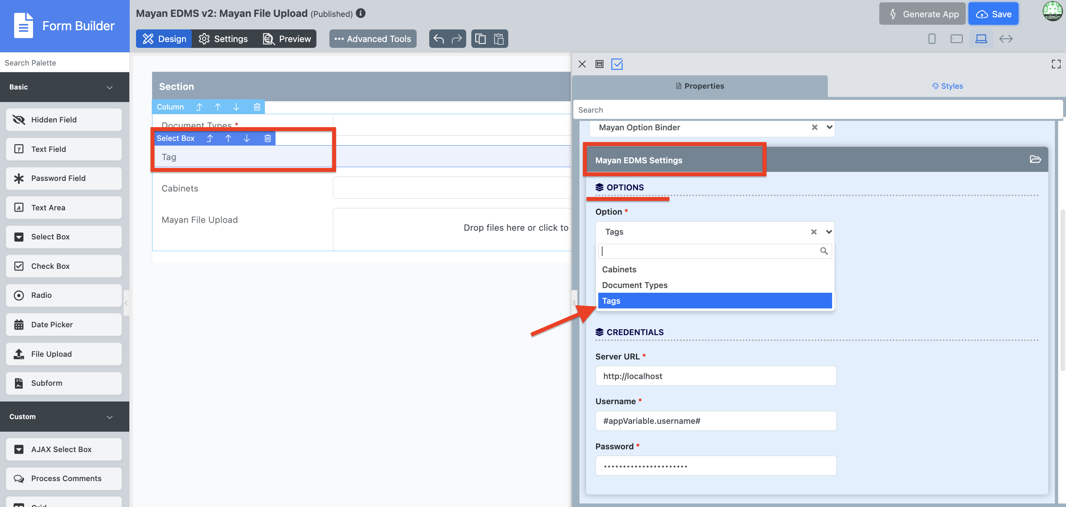Select the Password Field palette element
The height and width of the screenshot is (507, 1066).
click(64, 179)
